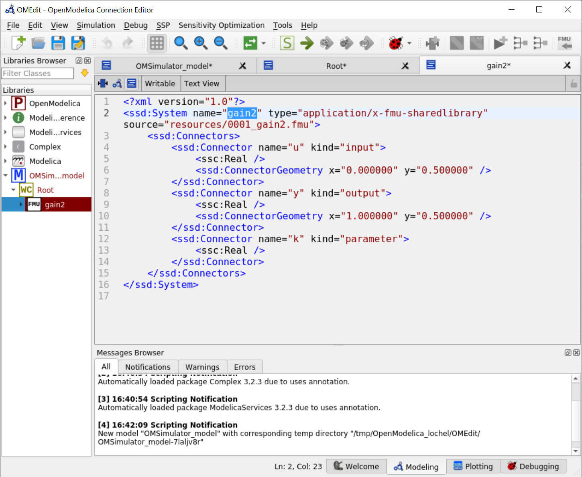Click Simulate with Algorithmic Debugger icon
This screenshot has height=477, width=582.
point(346,43)
